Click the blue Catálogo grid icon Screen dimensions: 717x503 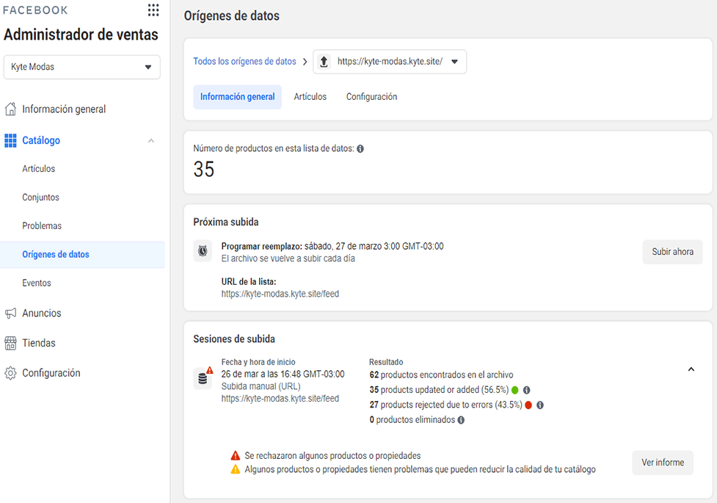tap(10, 140)
